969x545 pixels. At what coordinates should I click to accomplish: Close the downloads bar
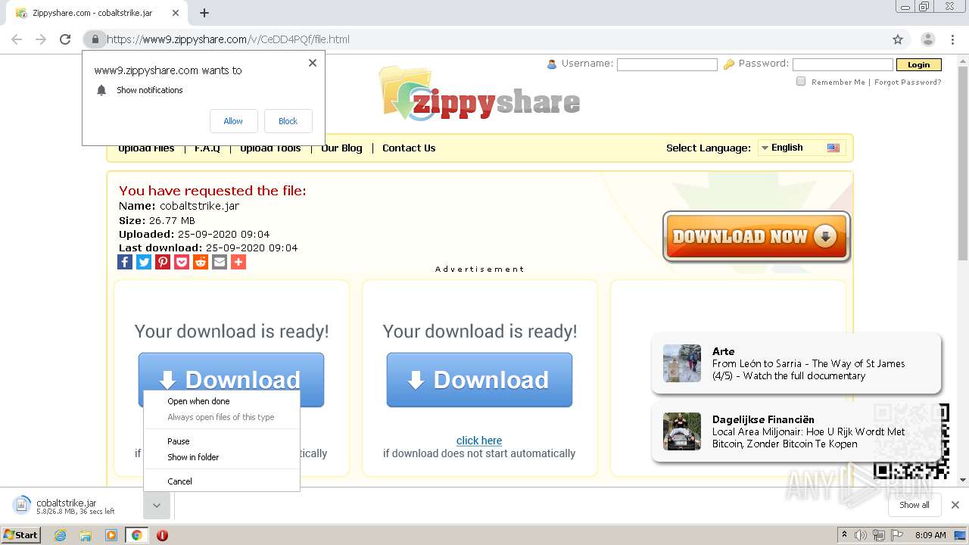tap(955, 505)
